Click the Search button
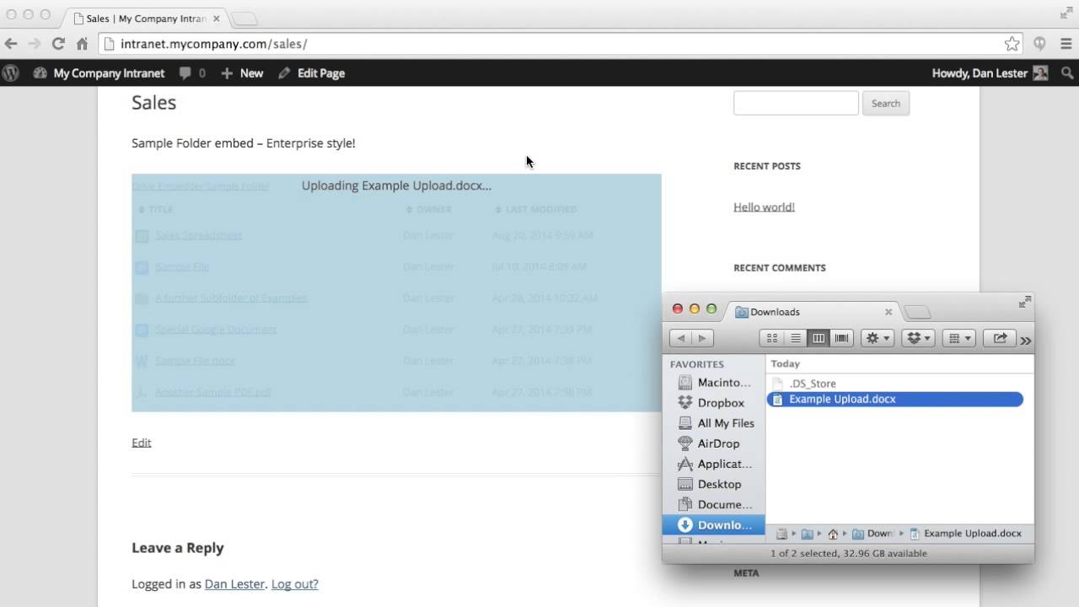 pos(885,103)
